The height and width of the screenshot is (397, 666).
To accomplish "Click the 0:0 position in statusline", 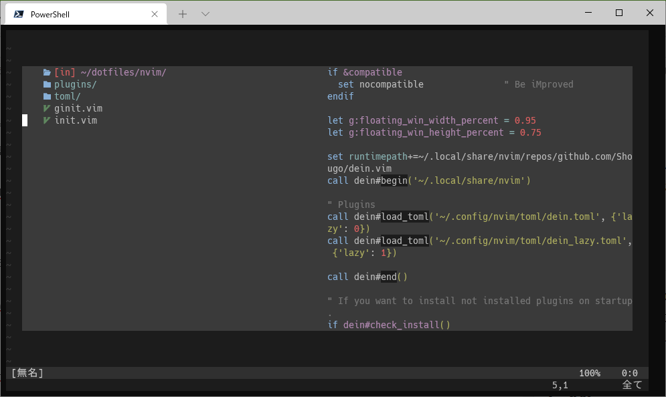I will point(629,373).
